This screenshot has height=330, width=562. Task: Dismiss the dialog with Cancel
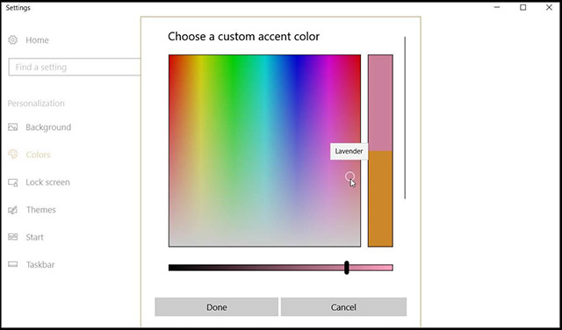343,307
